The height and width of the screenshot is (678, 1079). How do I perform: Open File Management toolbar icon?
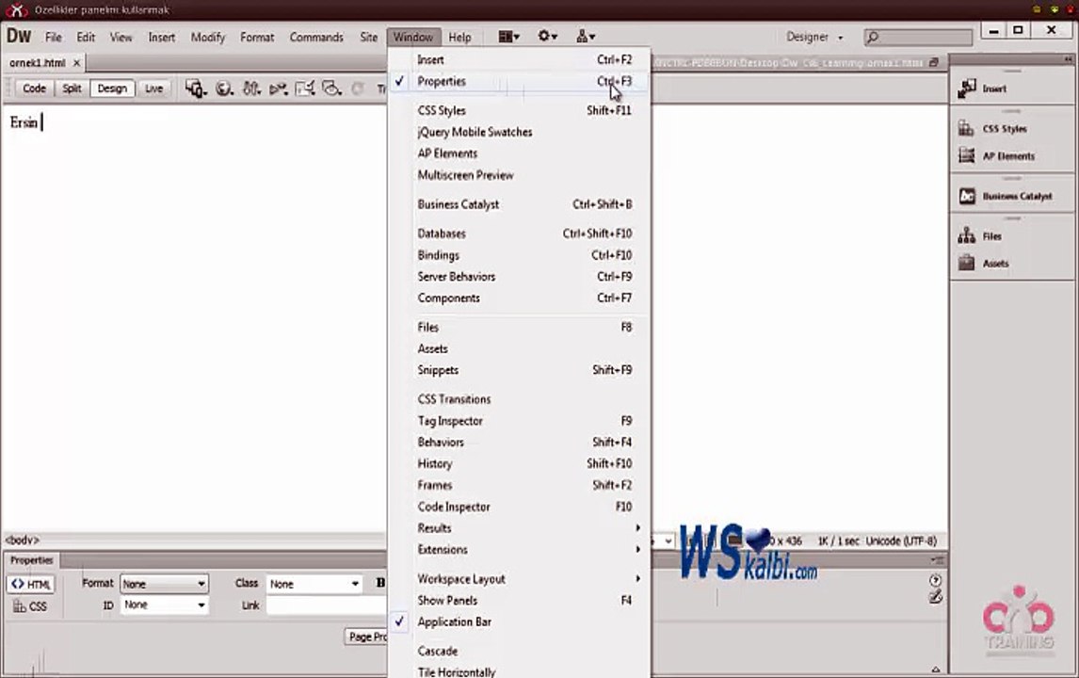(x=251, y=89)
